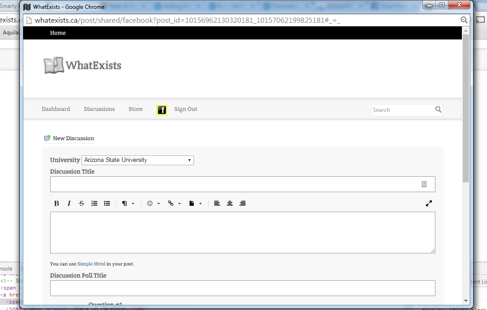
Task: Click the Discussion Title input field
Action: click(242, 184)
